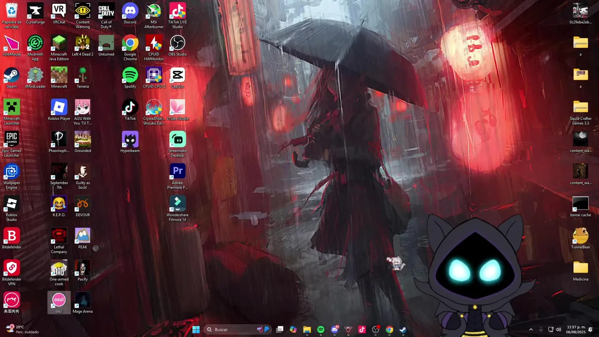Select the Minecraft Launcher icon
Image resolution: width=599 pixels, height=337 pixels.
coord(12,112)
